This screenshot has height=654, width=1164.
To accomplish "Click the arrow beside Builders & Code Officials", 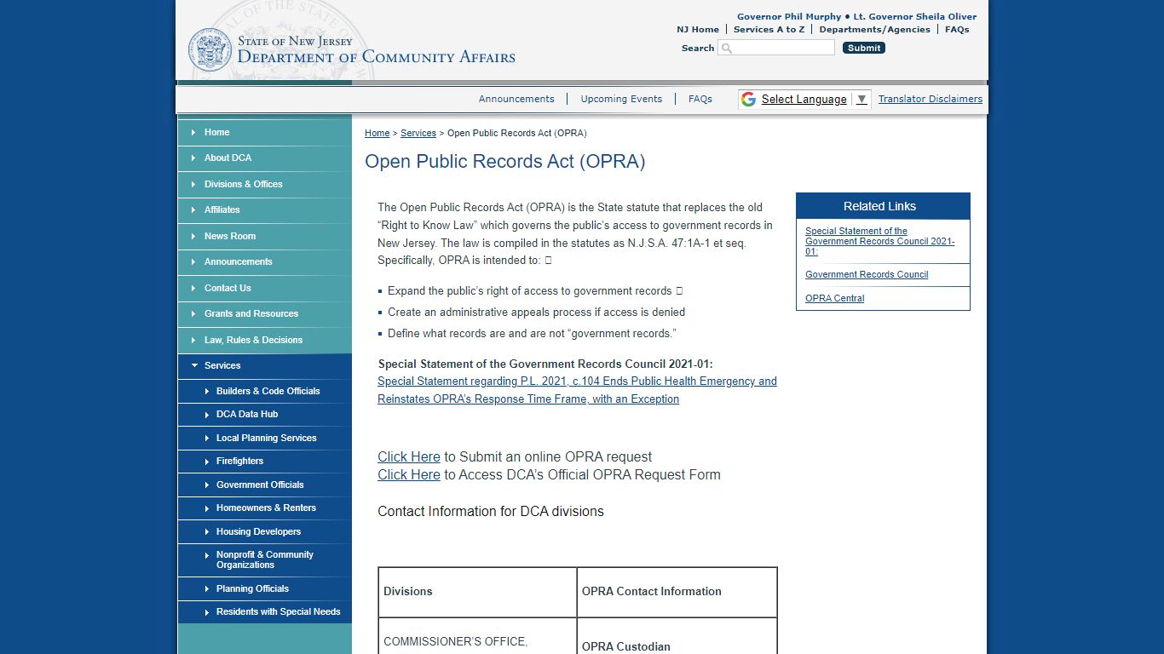I will [x=206, y=391].
